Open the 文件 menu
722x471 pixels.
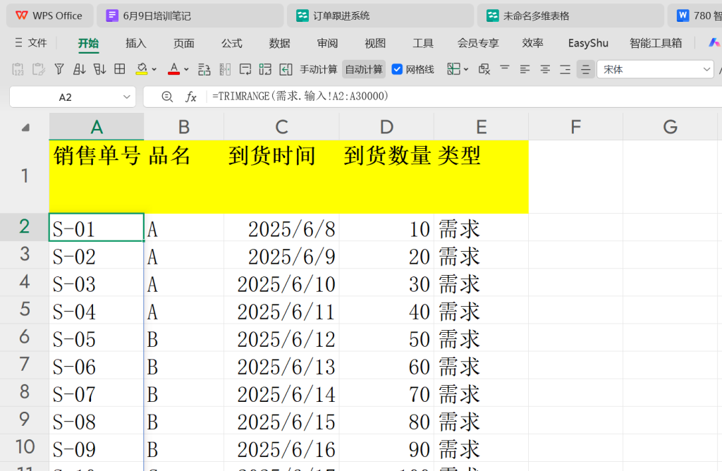coord(37,43)
